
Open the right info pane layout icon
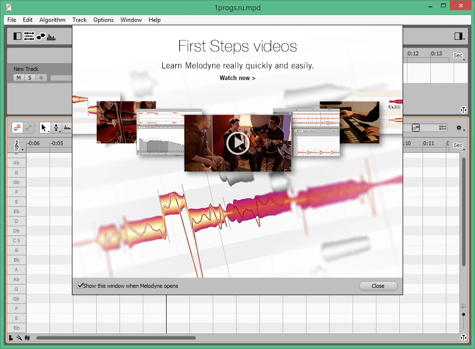tap(458, 36)
